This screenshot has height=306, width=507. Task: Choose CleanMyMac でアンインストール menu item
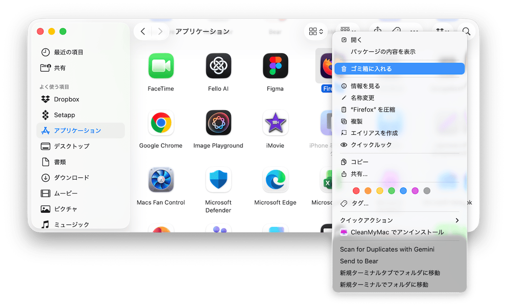tap(399, 232)
